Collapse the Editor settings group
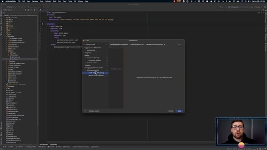Viewport: 267px width, 150px height. coord(84,55)
